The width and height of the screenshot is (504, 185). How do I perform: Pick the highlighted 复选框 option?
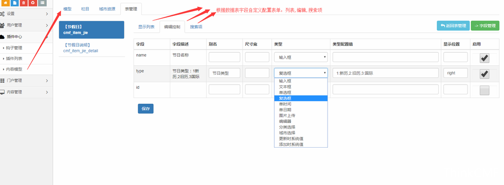301,99
